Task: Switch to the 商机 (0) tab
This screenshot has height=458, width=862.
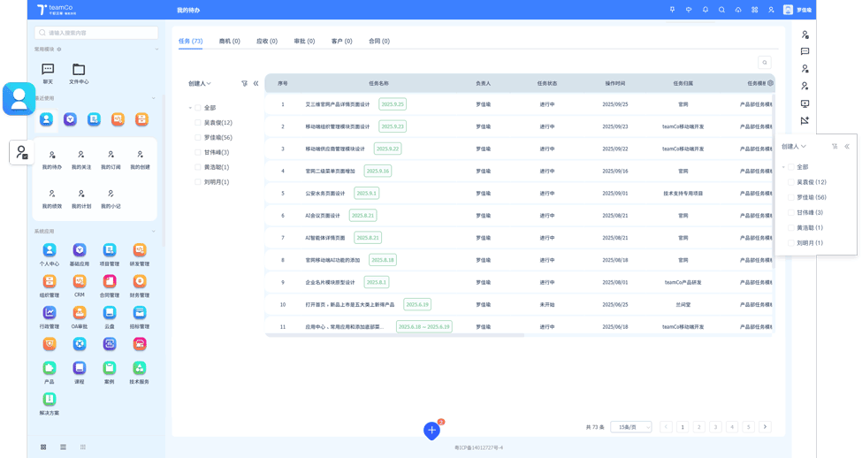Action: [x=229, y=41]
